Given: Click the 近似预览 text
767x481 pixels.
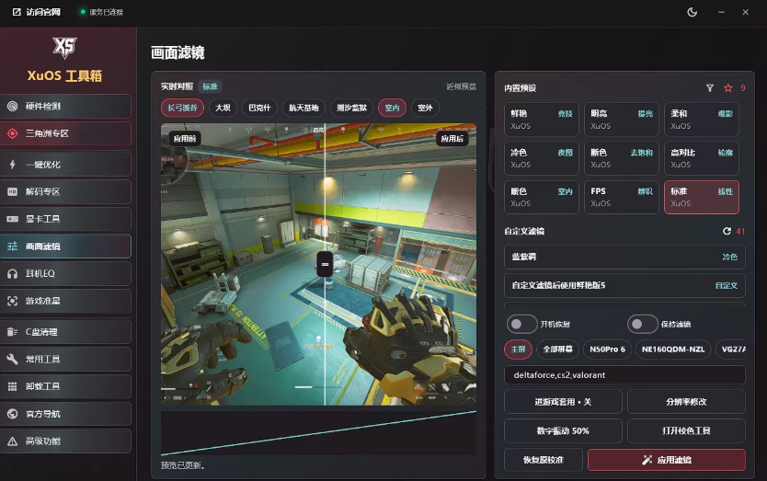Looking at the screenshot, I should (462, 86).
